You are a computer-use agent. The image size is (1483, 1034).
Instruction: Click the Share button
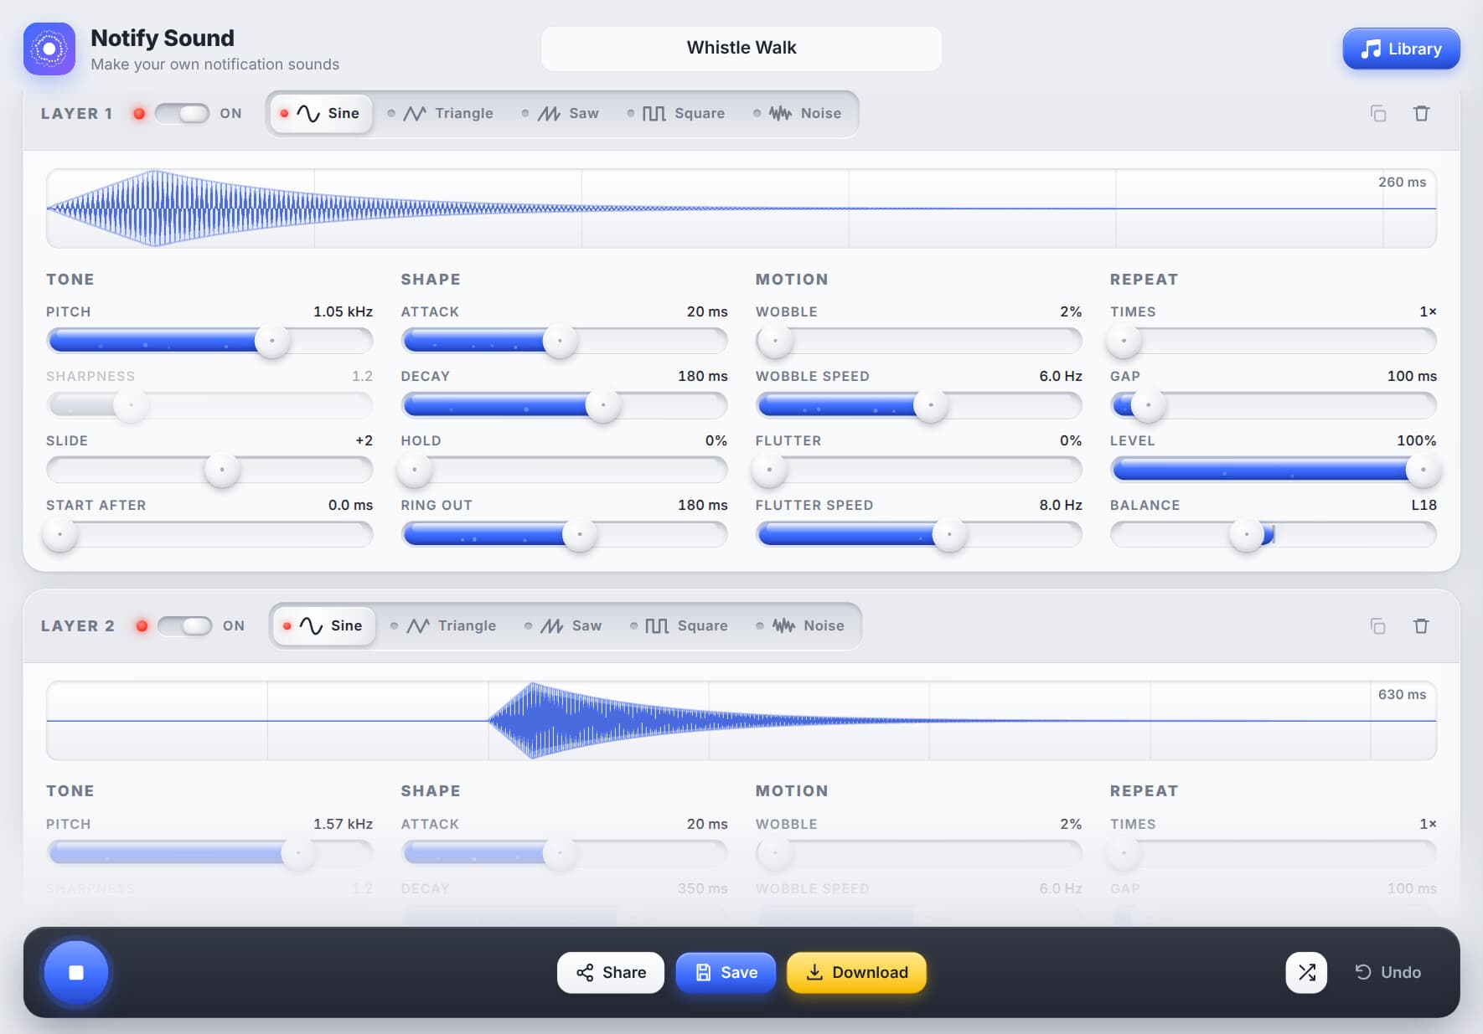611,972
